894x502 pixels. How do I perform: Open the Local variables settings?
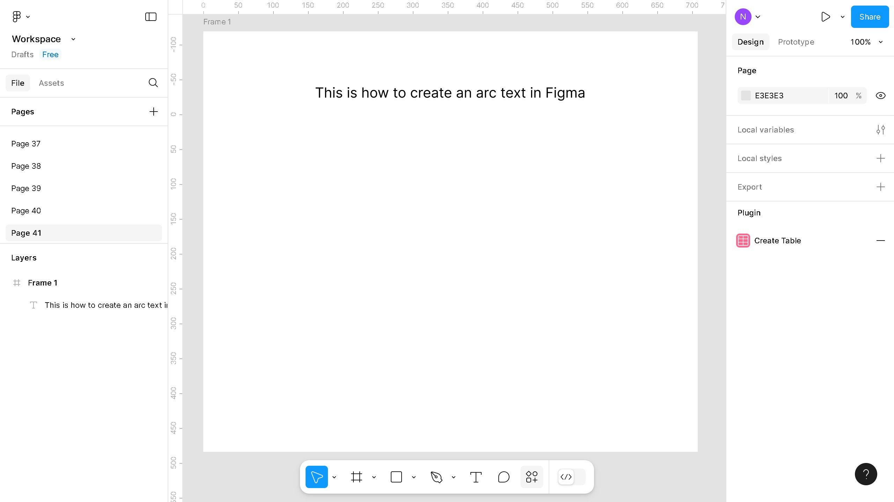(881, 129)
